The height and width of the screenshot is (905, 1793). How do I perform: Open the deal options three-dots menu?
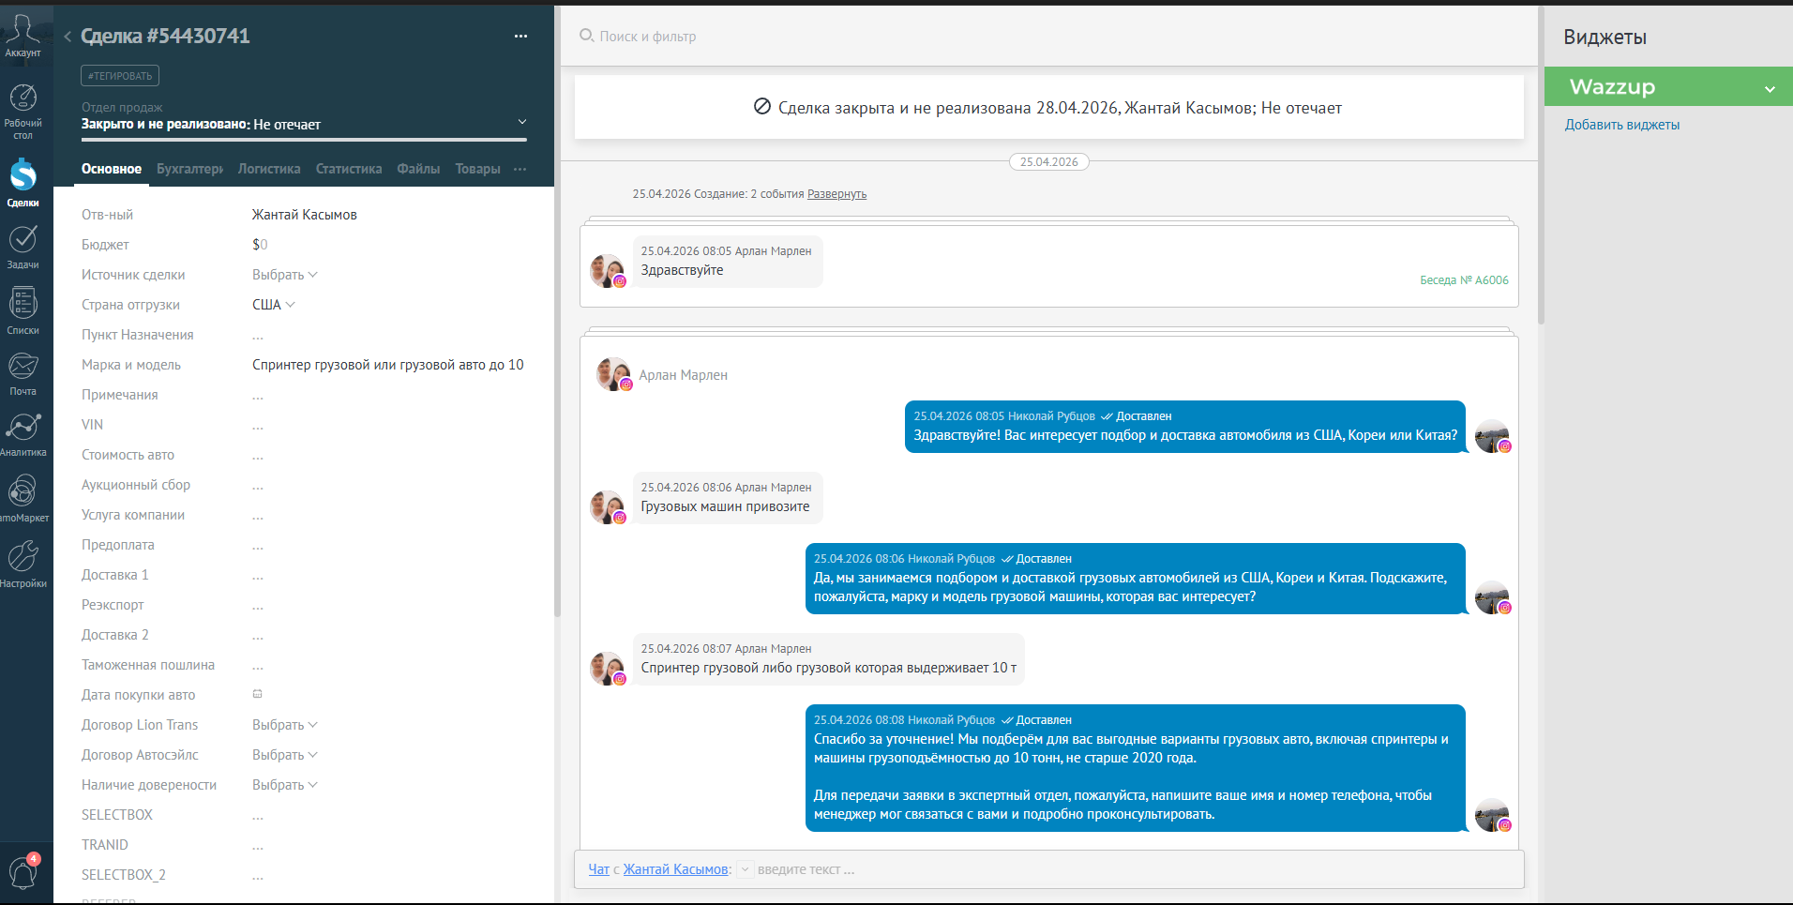(520, 37)
